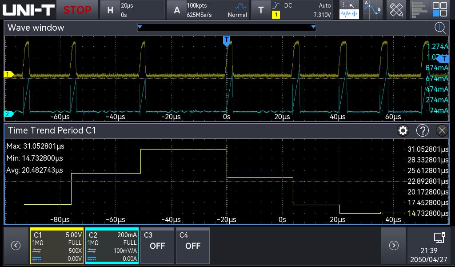Open the A-B cursor measurement tool

372,10
